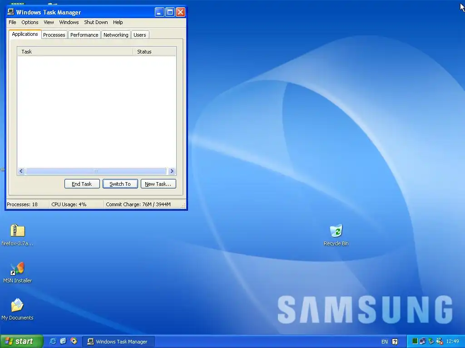Click the 'CPU Usage: 4%' status bar entry
The width and height of the screenshot is (465, 348).
(x=69, y=204)
